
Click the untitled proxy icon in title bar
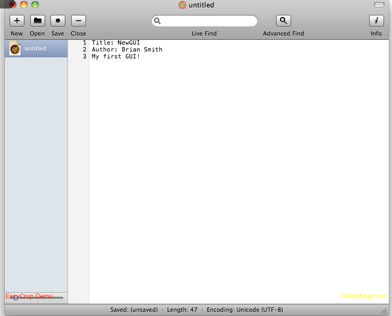[183, 5]
